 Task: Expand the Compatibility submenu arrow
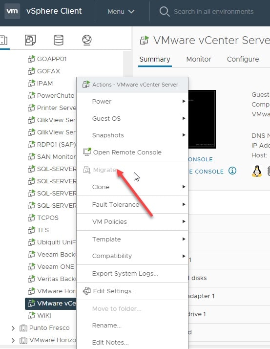pyautogui.click(x=184, y=256)
